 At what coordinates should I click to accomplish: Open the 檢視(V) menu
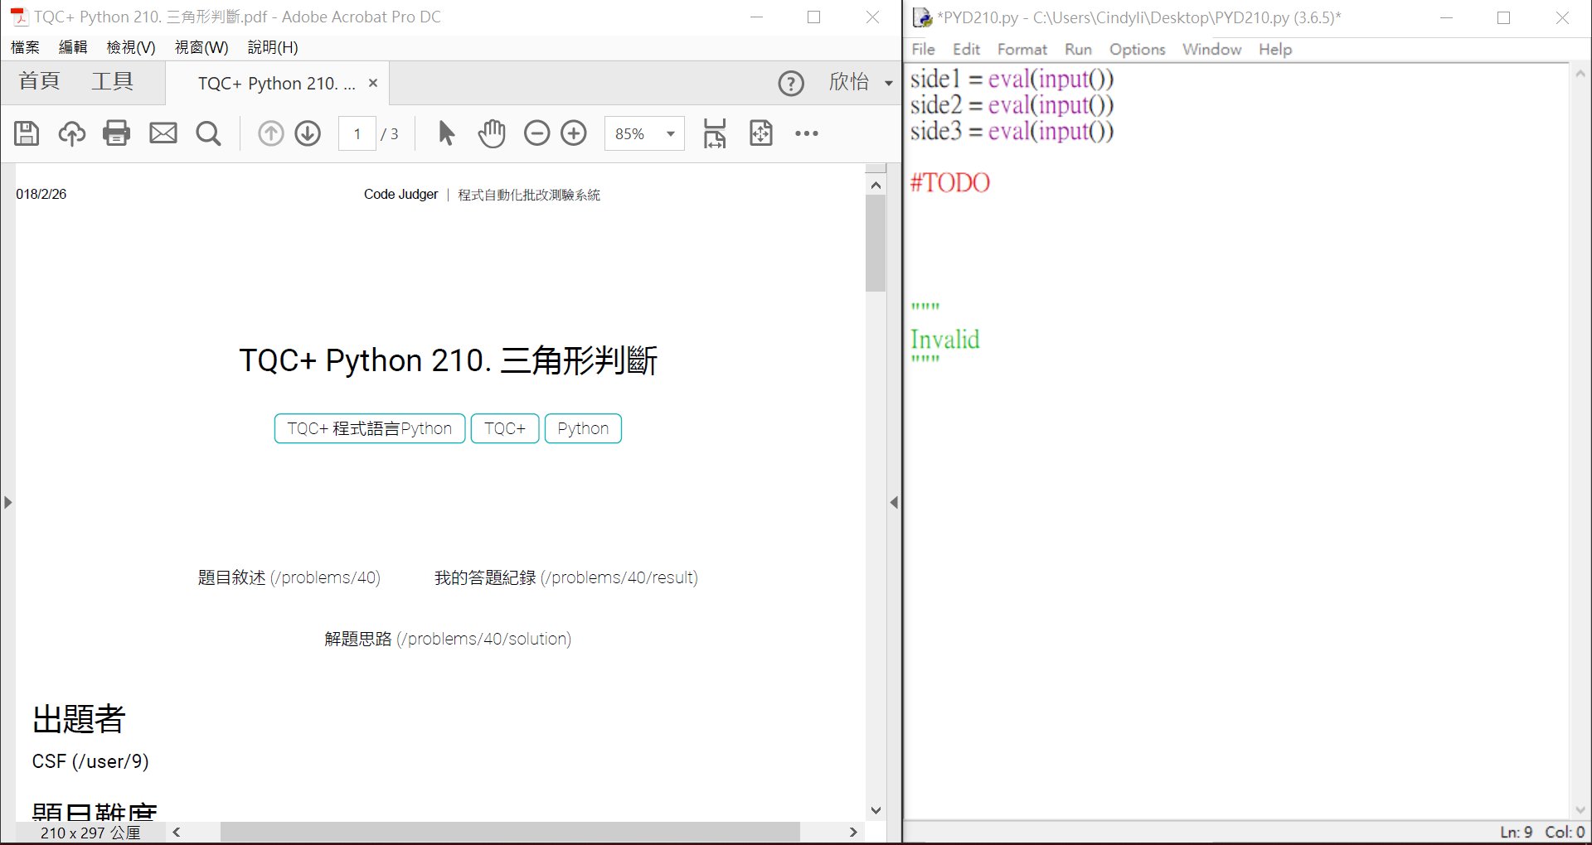(131, 47)
